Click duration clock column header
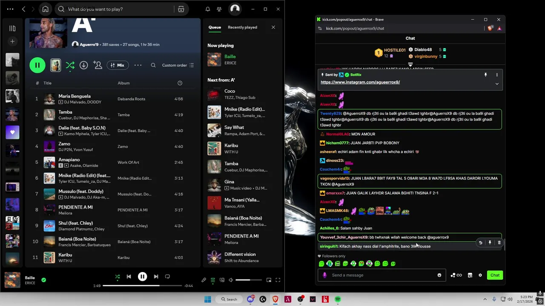Image resolution: width=545 pixels, height=306 pixels. [x=180, y=83]
